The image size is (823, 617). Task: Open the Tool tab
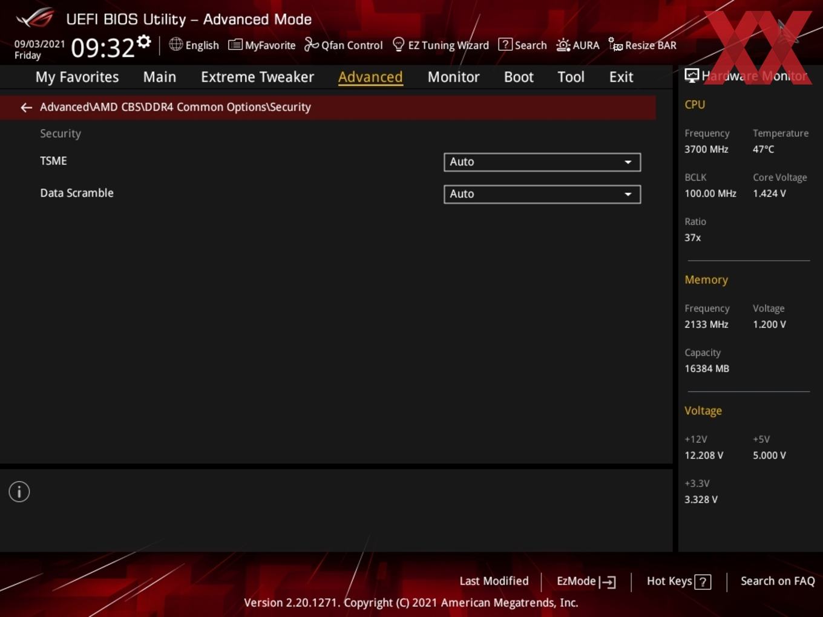(571, 77)
